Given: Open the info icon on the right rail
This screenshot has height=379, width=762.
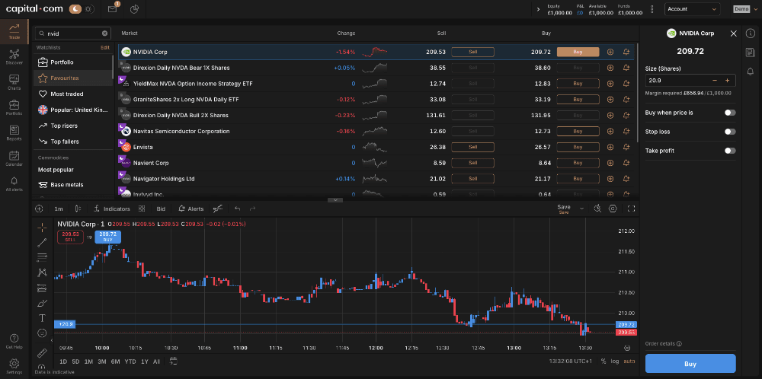Looking at the screenshot, I should pyautogui.click(x=751, y=33).
